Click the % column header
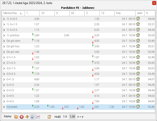 (150, 13)
